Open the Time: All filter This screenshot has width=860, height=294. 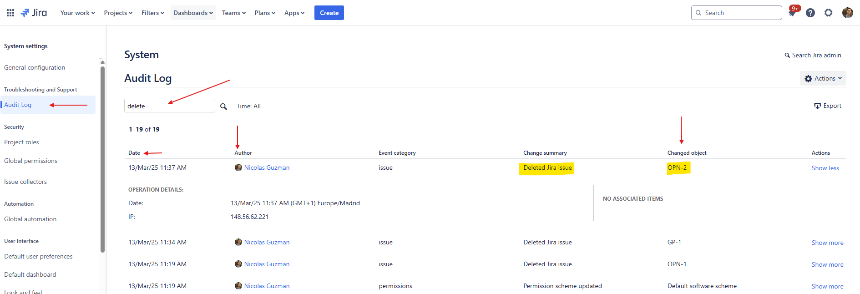[248, 106]
